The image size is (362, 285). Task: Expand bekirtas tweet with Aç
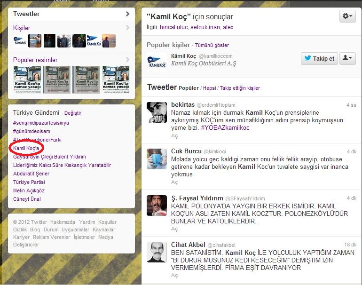pos(174,135)
